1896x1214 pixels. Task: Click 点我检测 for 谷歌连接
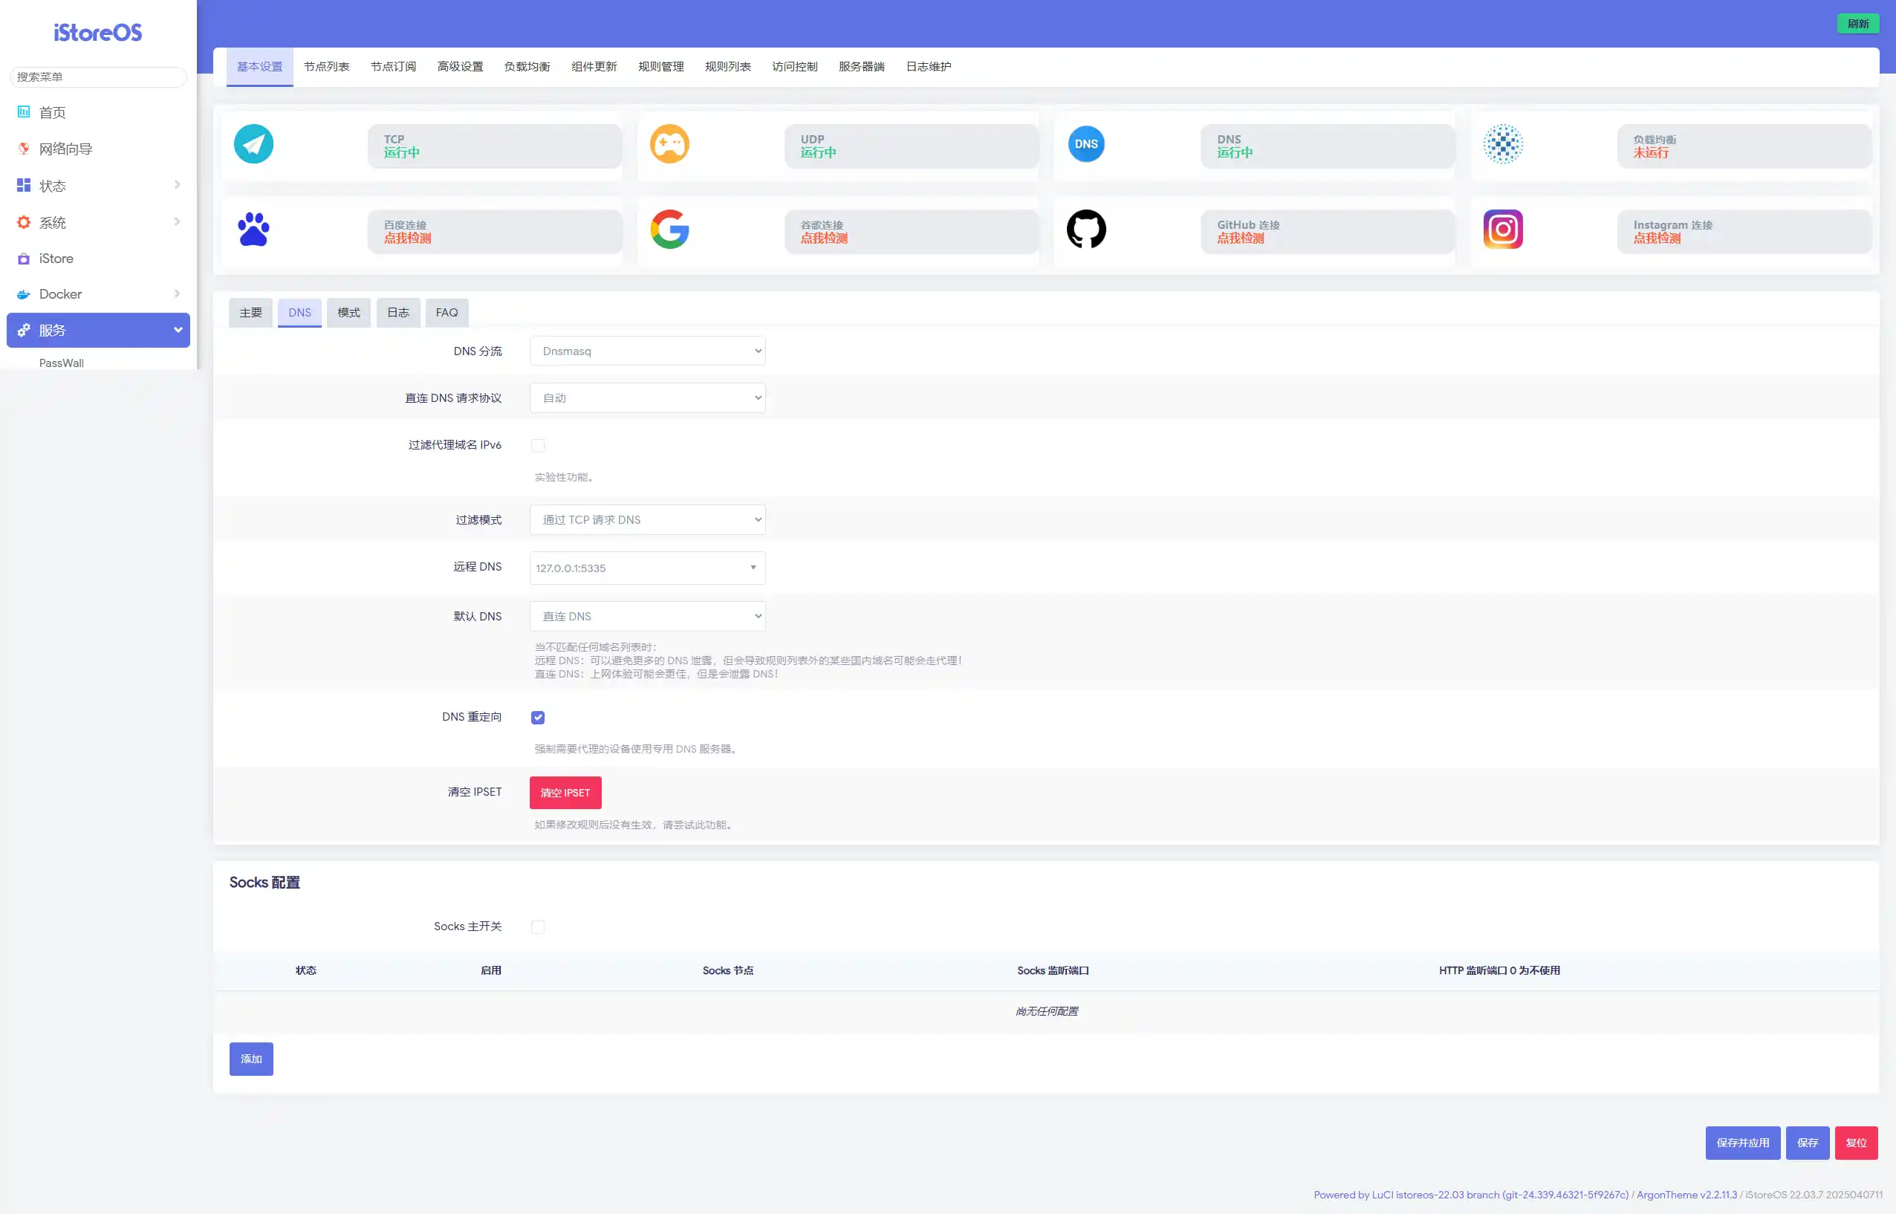[x=824, y=238]
